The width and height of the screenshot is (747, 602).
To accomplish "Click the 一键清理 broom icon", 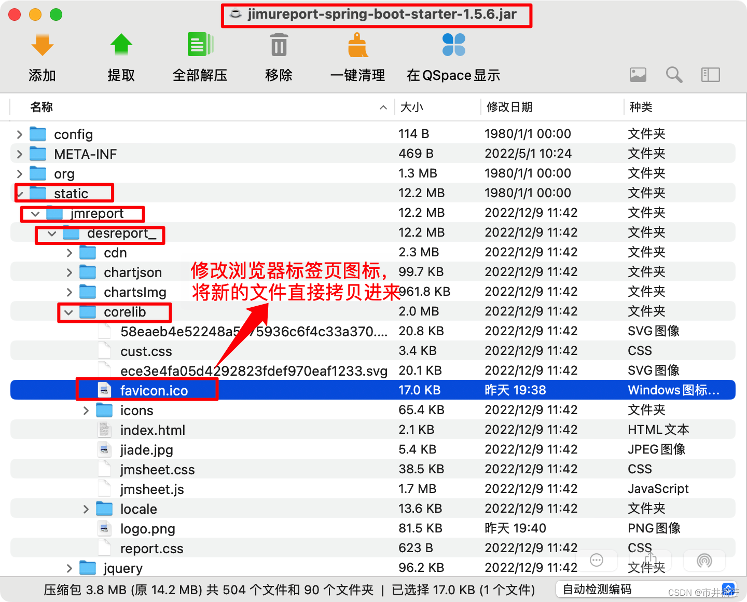I will click(358, 45).
